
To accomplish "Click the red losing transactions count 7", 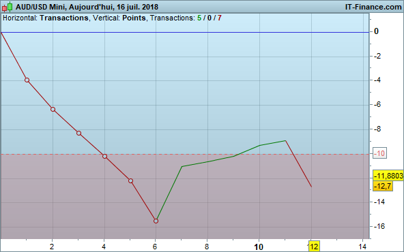I will pyautogui.click(x=219, y=18).
